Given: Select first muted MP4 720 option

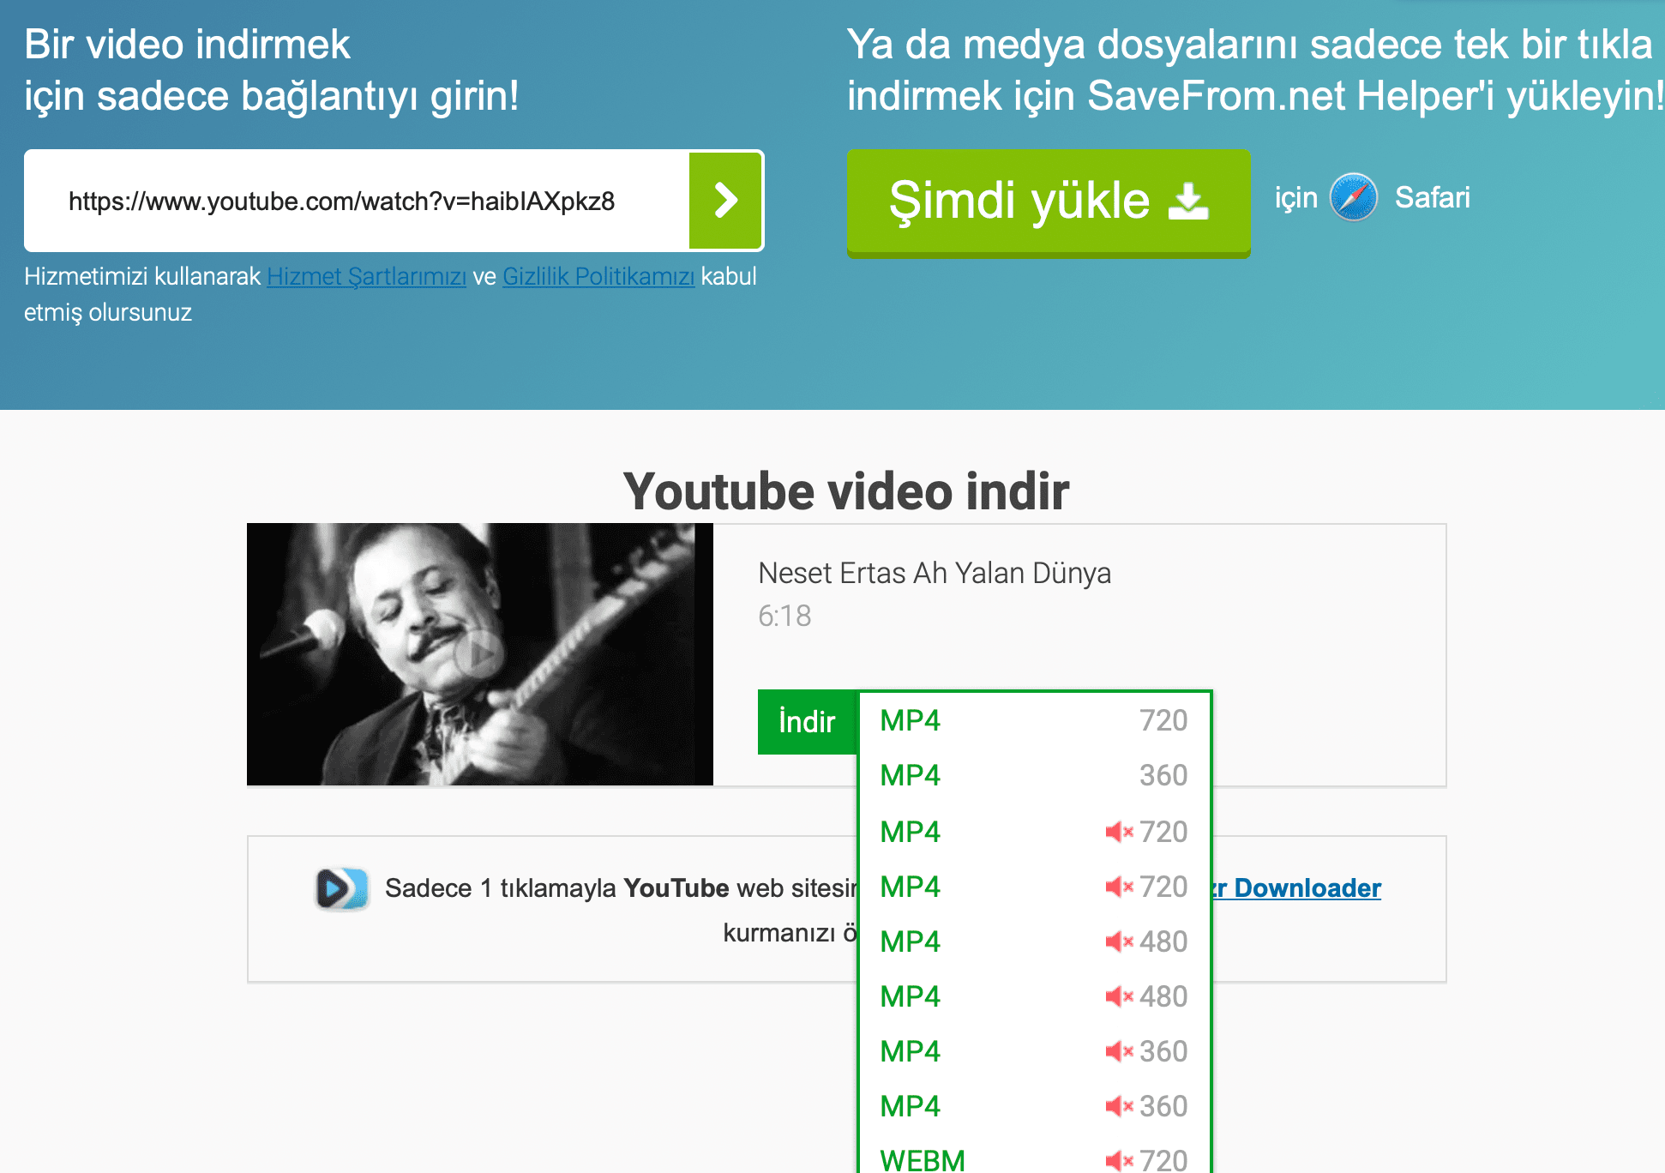Looking at the screenshot, I should coord(1034,832).
